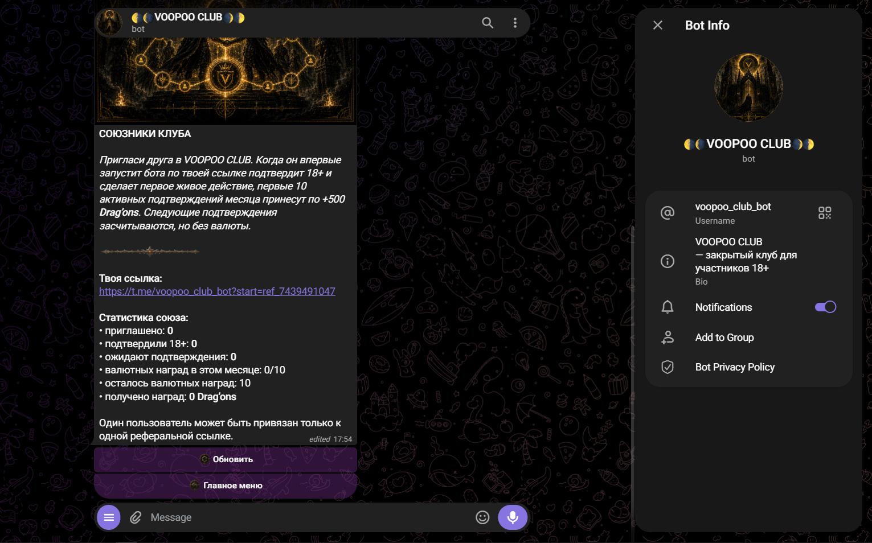Click the 'валютных наград в этом месяце: 0/10' line
This screenshot has width=872, height=543.
[x=192, y=370]
